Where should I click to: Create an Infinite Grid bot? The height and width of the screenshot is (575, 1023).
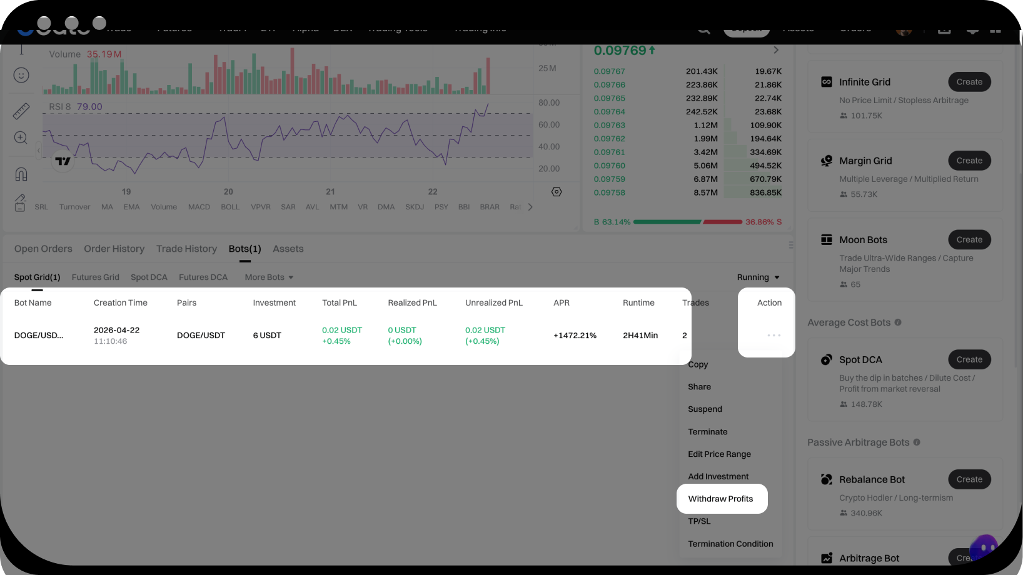(x=969, y=82)
